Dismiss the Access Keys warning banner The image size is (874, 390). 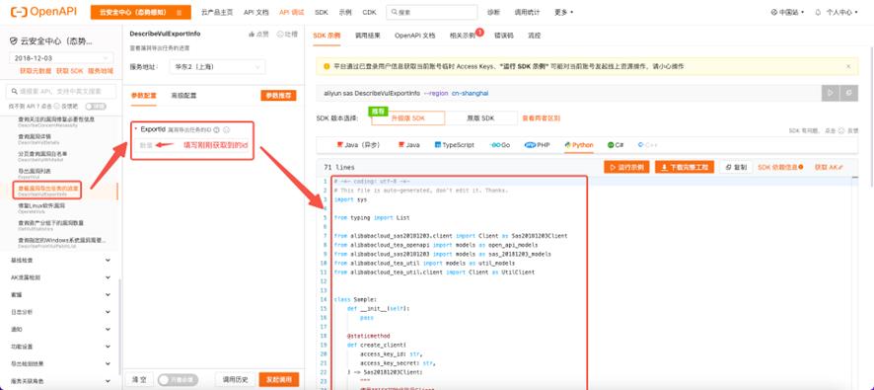coord(848,66)
